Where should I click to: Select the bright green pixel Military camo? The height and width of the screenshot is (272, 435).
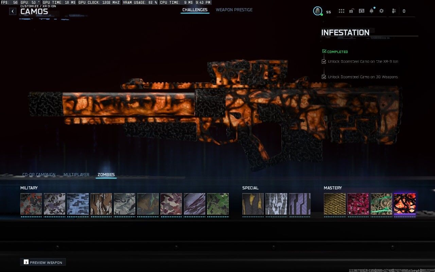tap(218, 204)
